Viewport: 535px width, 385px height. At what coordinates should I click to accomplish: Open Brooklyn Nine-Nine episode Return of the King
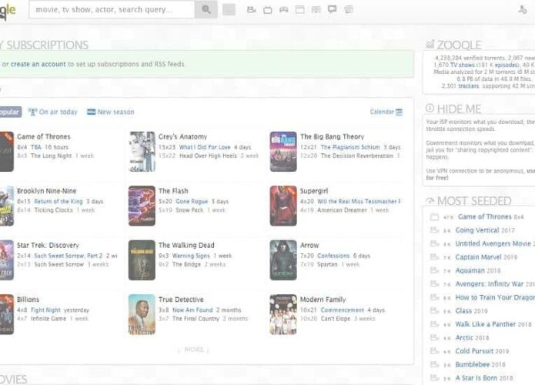coord(59,202)
